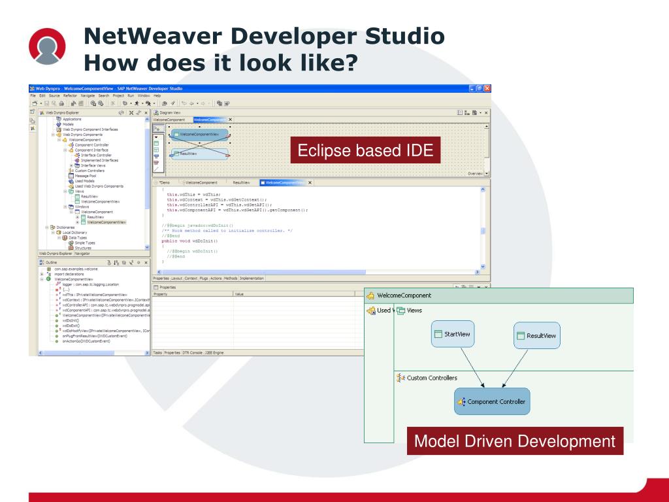Screen dimensions: 669x502
Task: Select the ResultView diagram node
Action: point(200,154)
